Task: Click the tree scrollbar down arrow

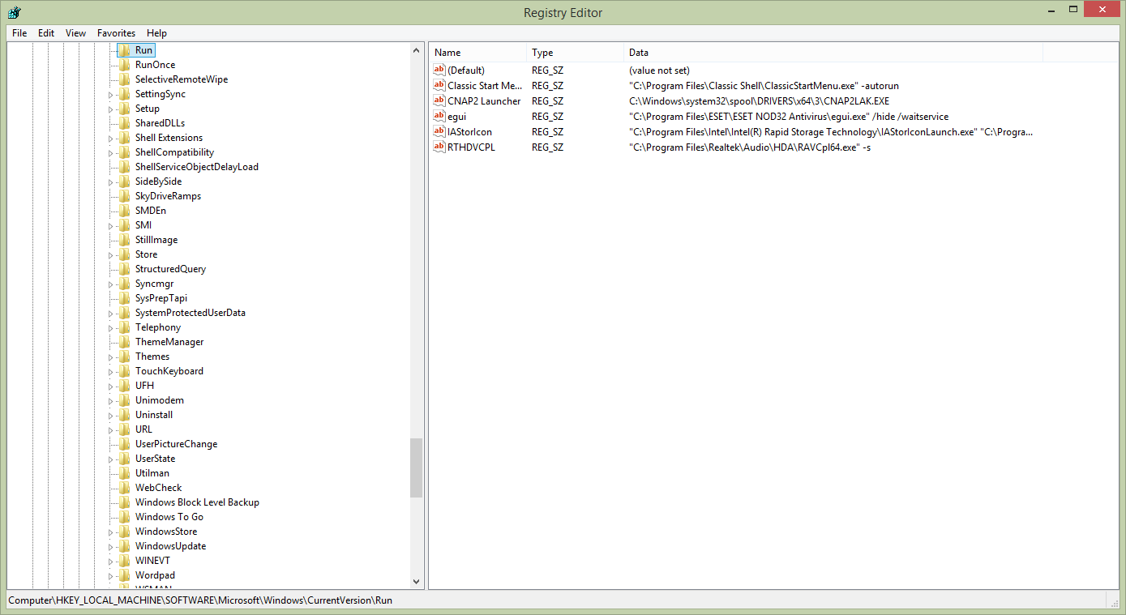Action: [417, 581]
